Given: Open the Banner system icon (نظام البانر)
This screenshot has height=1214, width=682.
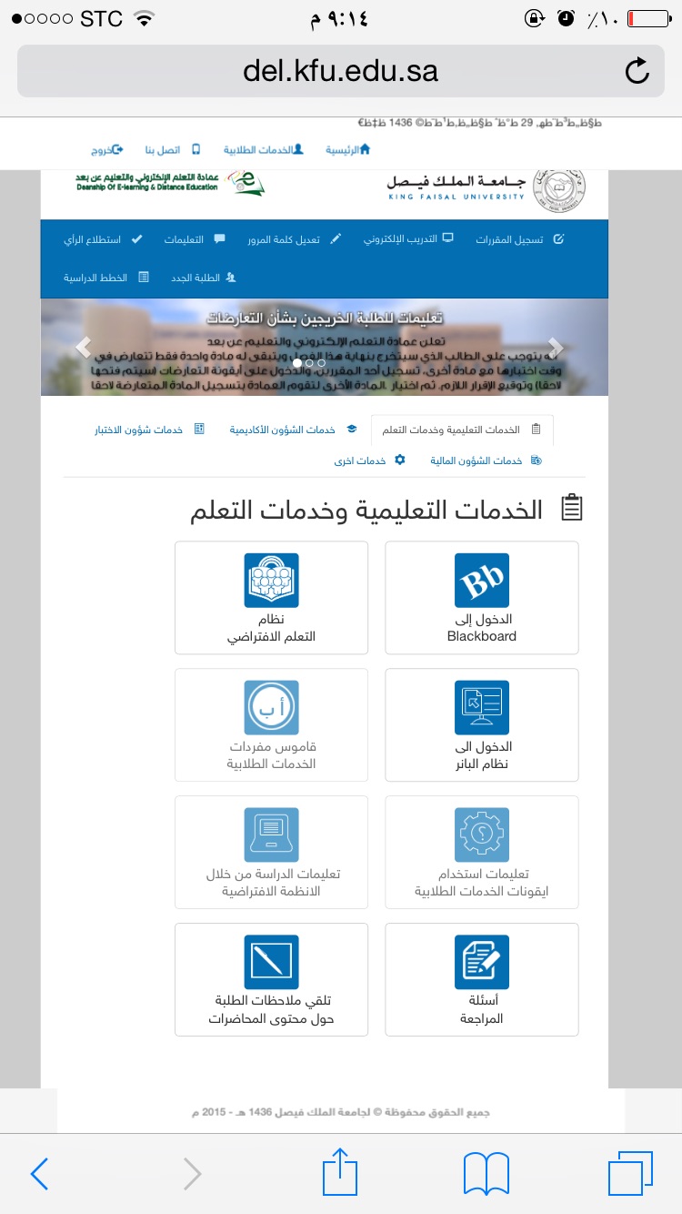Looking at the screenshot, I should coord(482,708).
